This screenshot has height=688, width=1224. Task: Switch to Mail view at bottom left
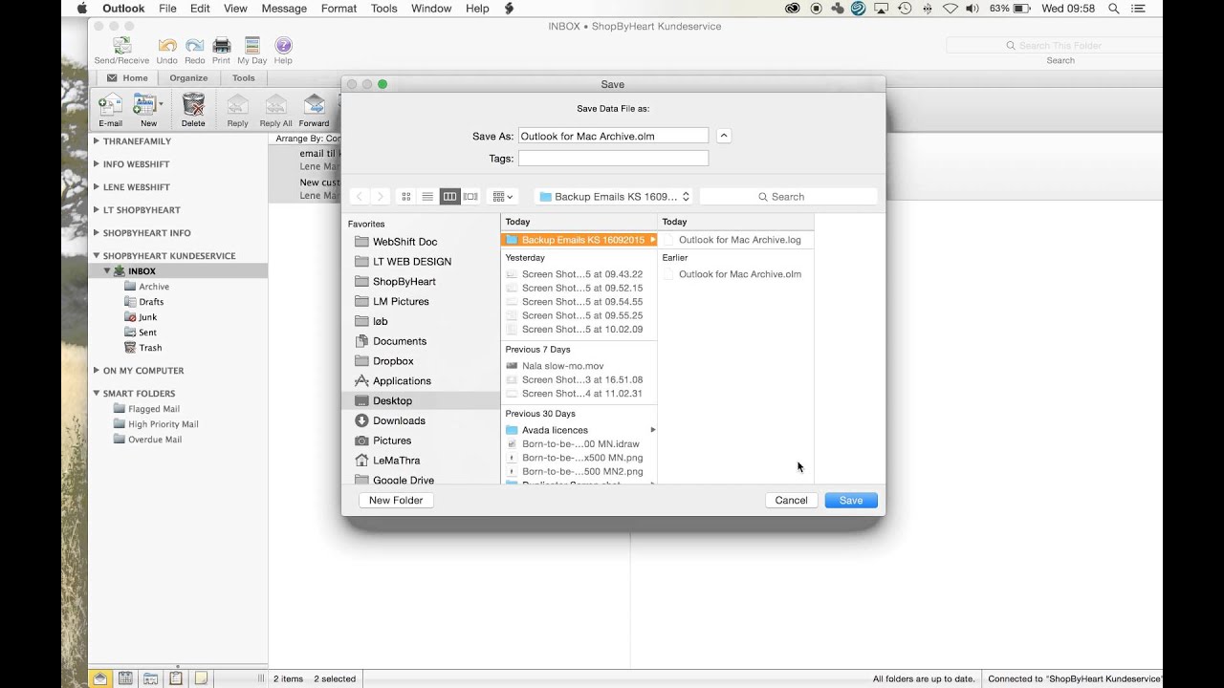[x=100, y=678]
